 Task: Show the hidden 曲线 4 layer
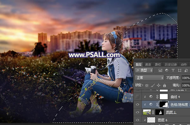click(x=137, y=96)
